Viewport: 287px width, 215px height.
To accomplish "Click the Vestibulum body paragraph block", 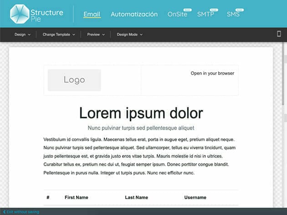I will [141, 156].
